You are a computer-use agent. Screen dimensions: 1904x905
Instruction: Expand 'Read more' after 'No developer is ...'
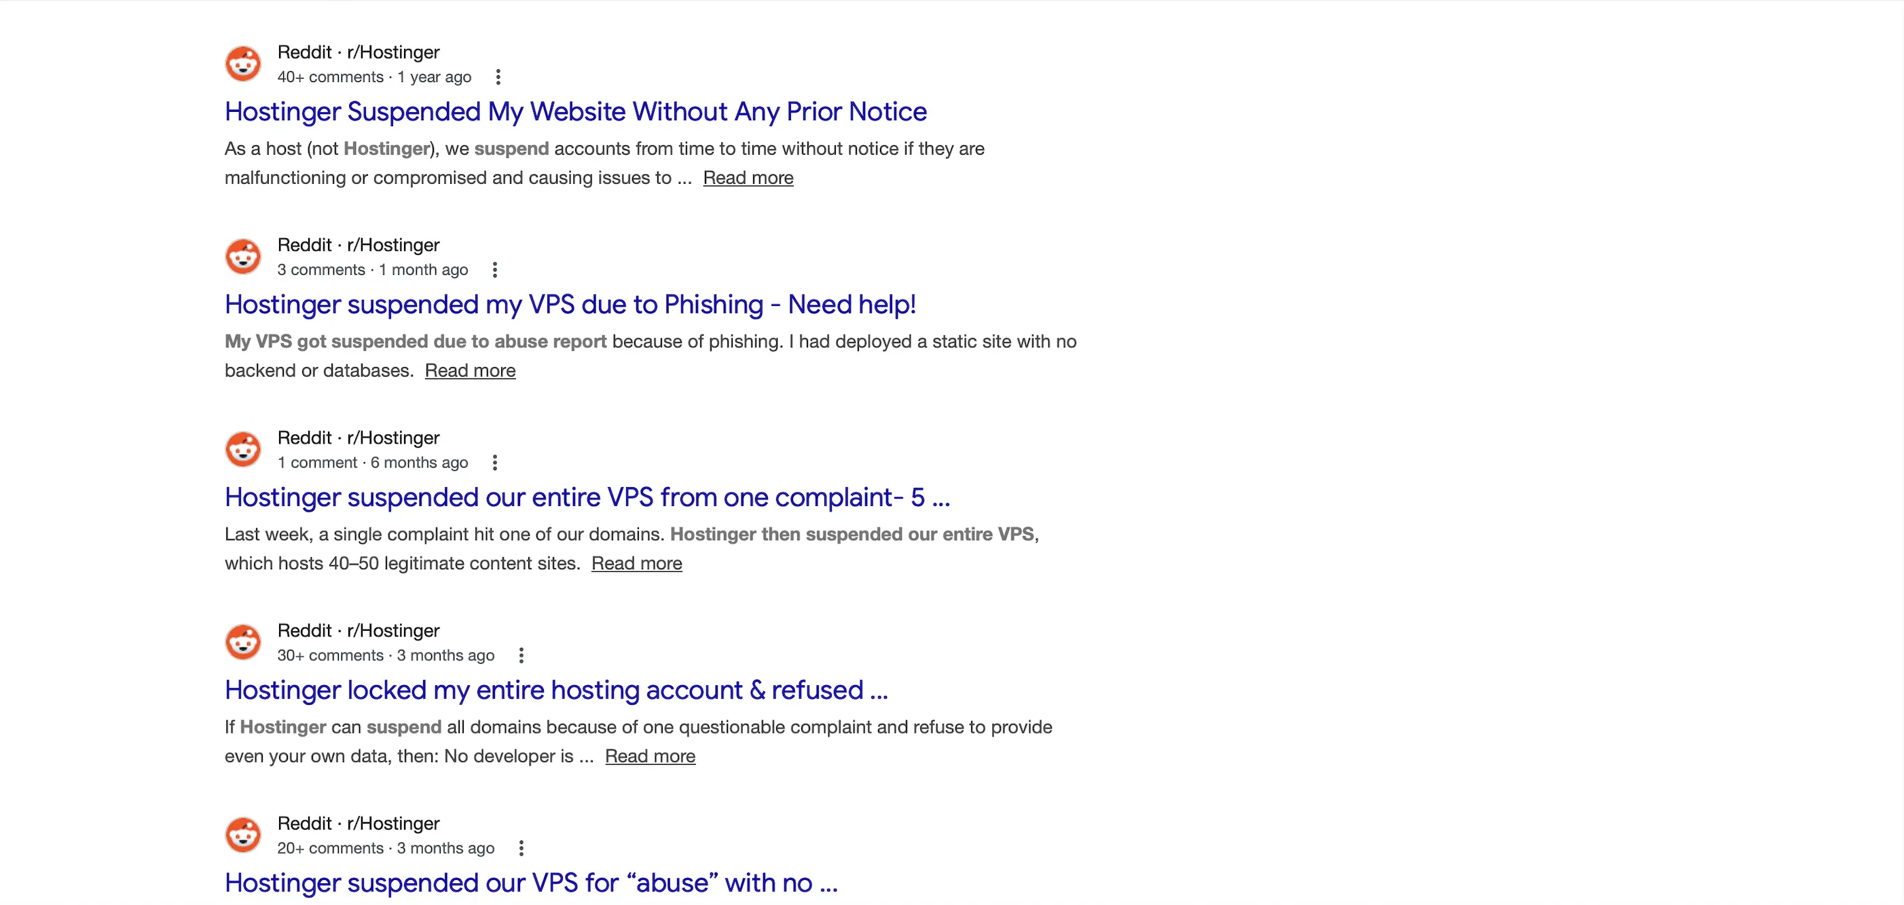pos(650,756)
